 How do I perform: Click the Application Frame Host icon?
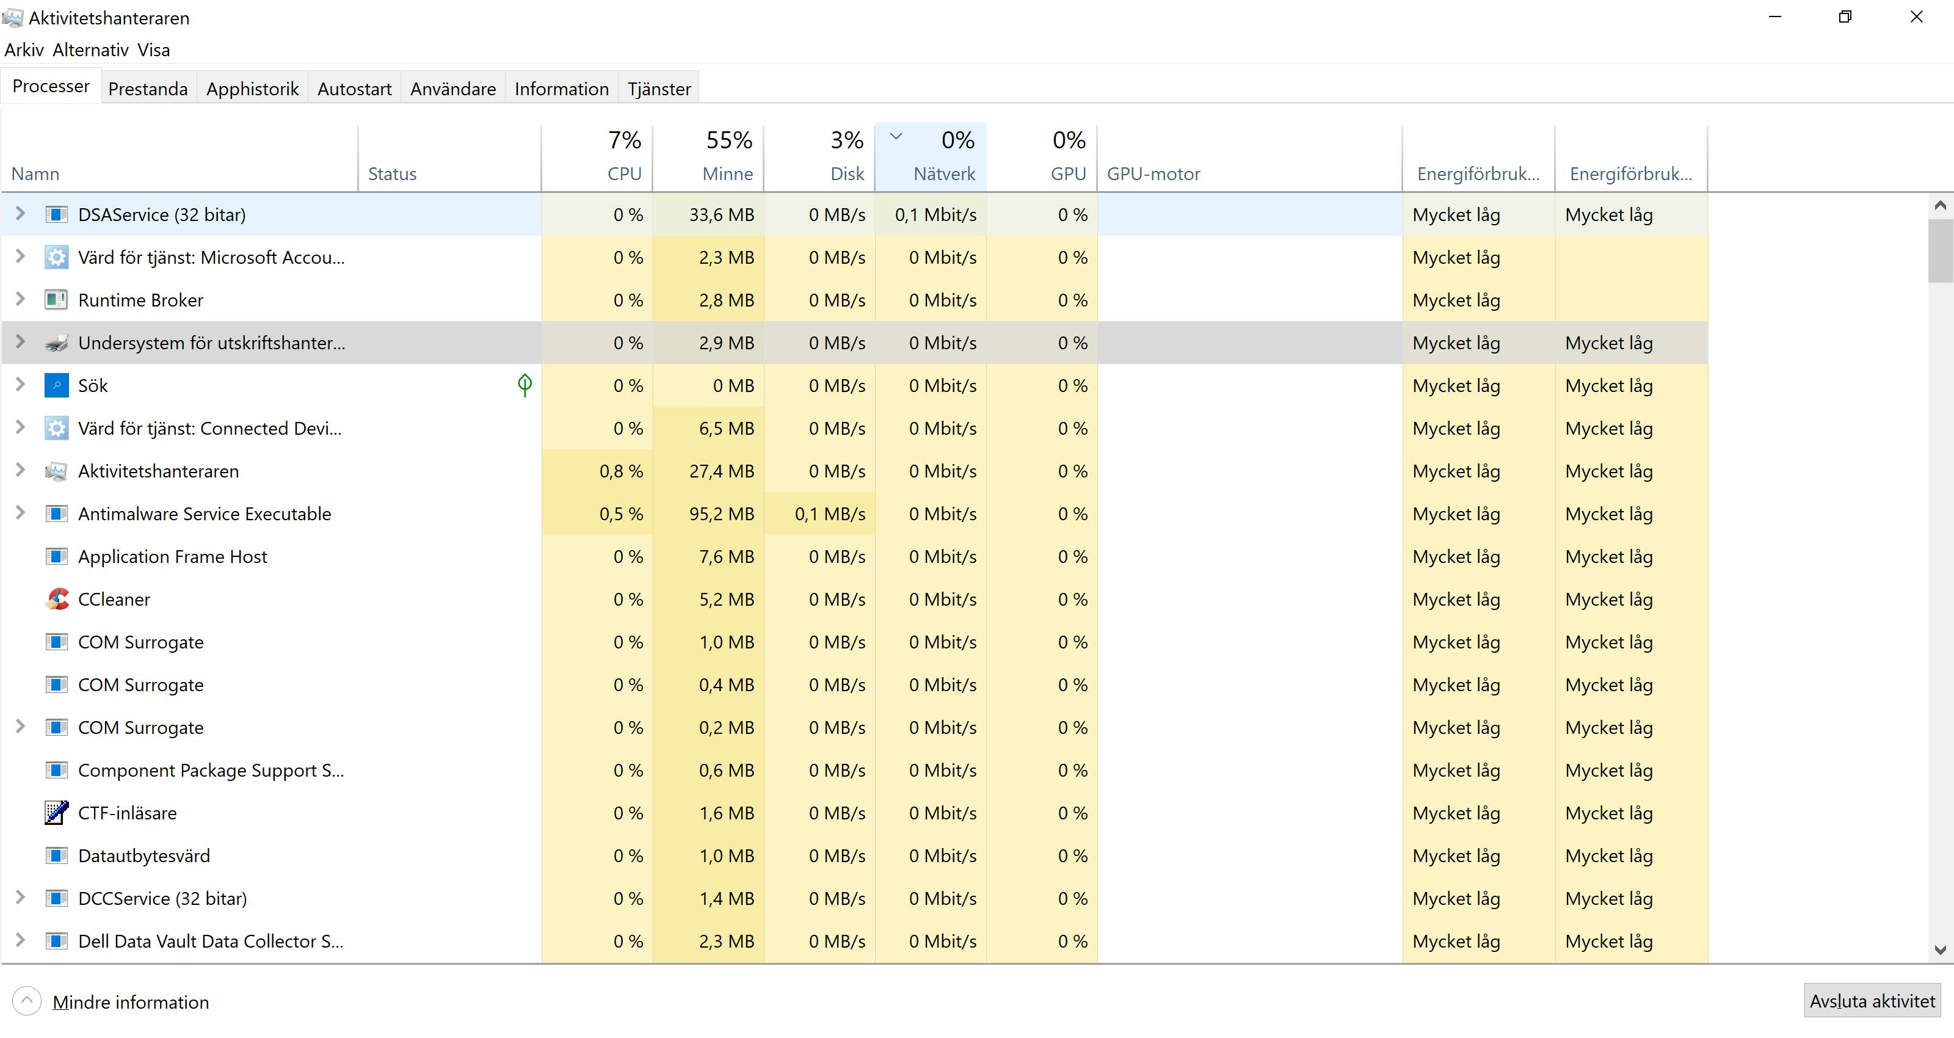(x=57, y=556)
